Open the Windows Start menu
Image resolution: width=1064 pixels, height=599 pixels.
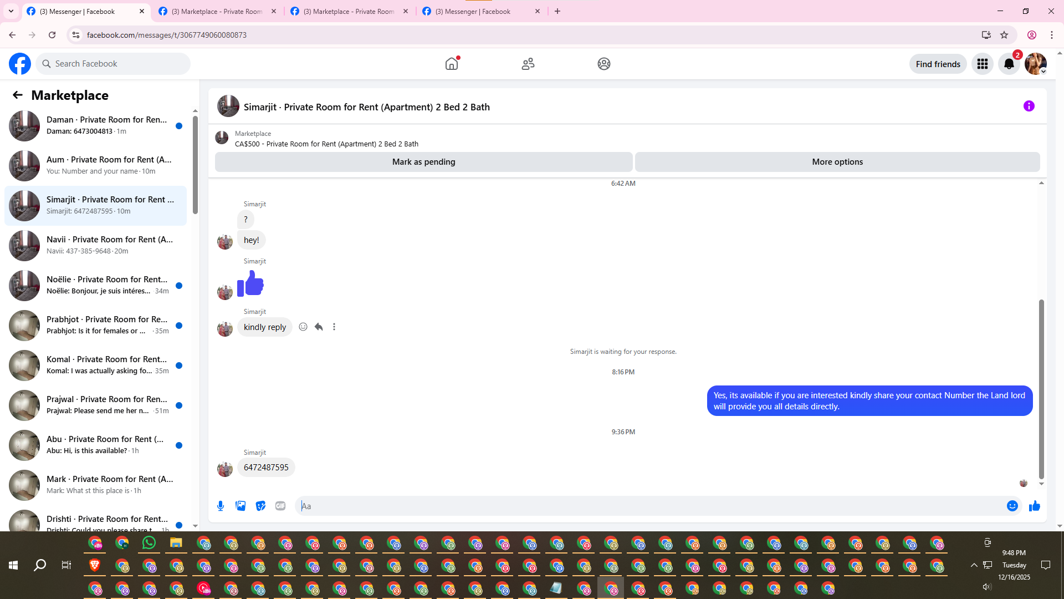pos(13,565)
